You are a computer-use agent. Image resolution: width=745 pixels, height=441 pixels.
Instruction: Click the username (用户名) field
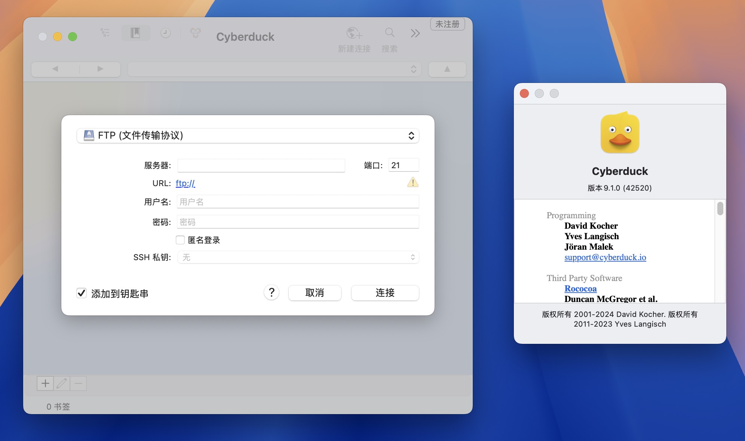[298, 202]
